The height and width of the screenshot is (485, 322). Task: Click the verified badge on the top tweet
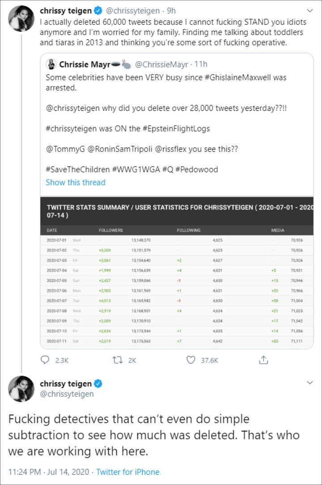pyautogui.click(x=99, y=10)
